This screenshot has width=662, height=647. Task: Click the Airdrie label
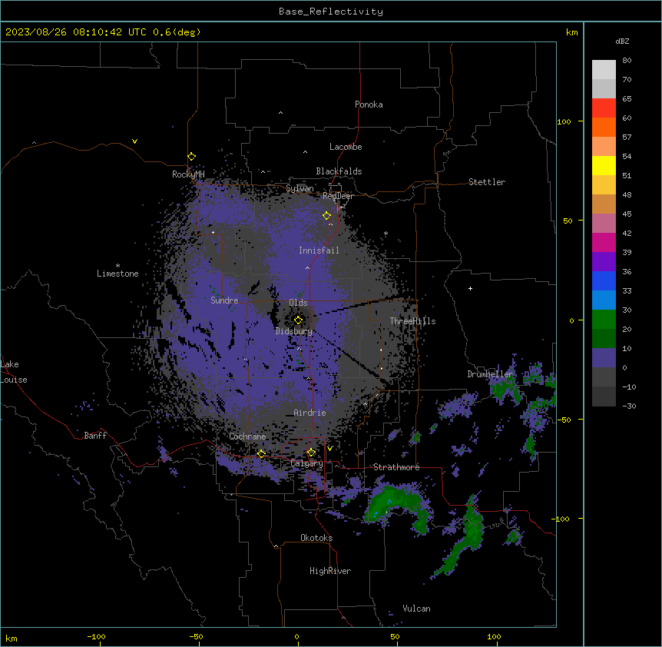pyautogui.click(x=309, y=413)
